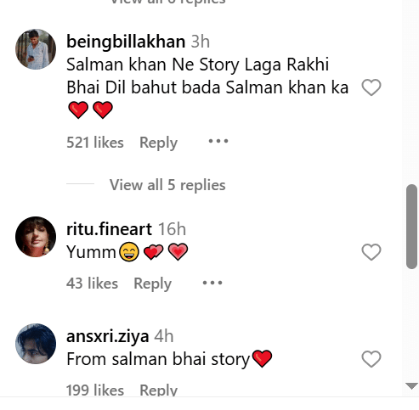Expand View all 5 replies
Screen dimensions: 419x410
pyautogui.click(x=167, y=185)
